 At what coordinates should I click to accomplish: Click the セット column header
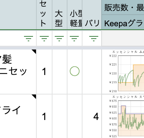[x=44, y=15]
